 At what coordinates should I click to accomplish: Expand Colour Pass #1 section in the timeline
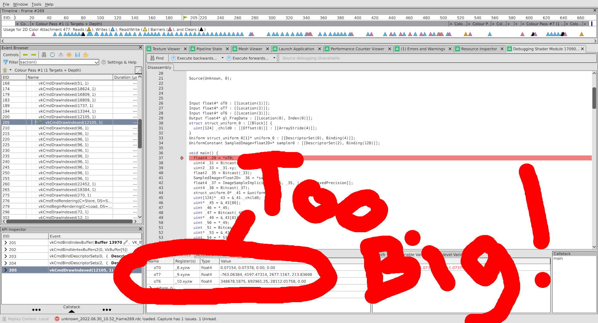(33, 24)
